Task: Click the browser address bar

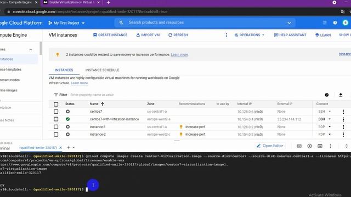Action: (172, 11)
